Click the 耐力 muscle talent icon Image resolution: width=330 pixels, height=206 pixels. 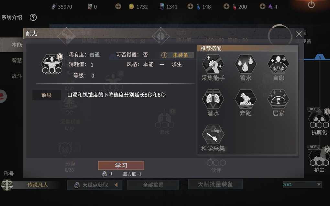tap(52, 63)
